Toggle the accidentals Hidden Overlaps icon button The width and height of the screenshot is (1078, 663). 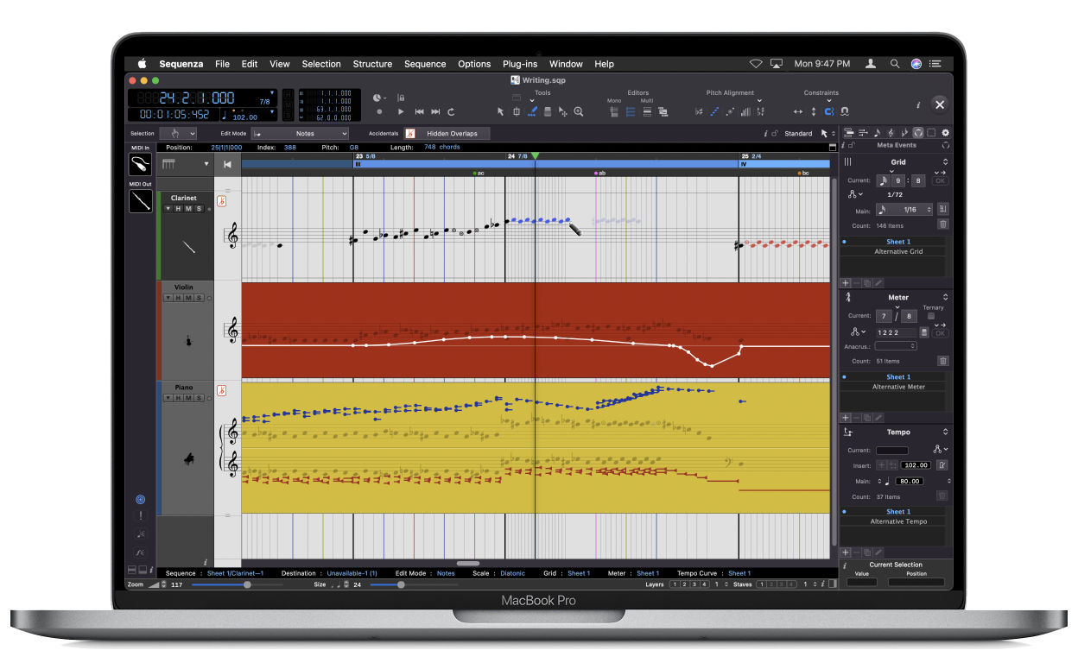point(410,134)
